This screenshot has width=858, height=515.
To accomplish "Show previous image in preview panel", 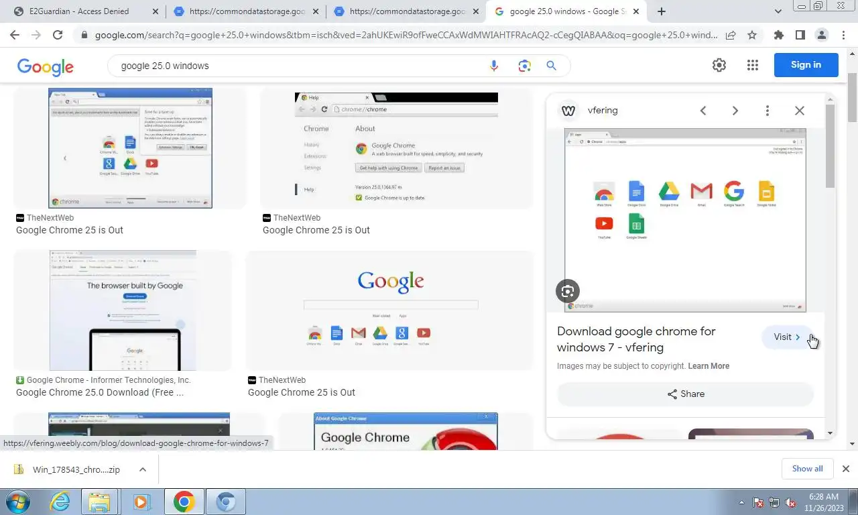I will click(703, 111).
